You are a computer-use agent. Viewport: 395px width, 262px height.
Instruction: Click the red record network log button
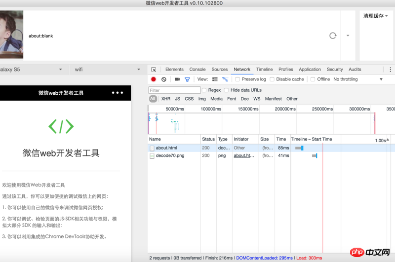point(154,79)
